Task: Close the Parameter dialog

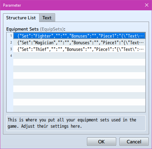Action: tap(147, 5)
